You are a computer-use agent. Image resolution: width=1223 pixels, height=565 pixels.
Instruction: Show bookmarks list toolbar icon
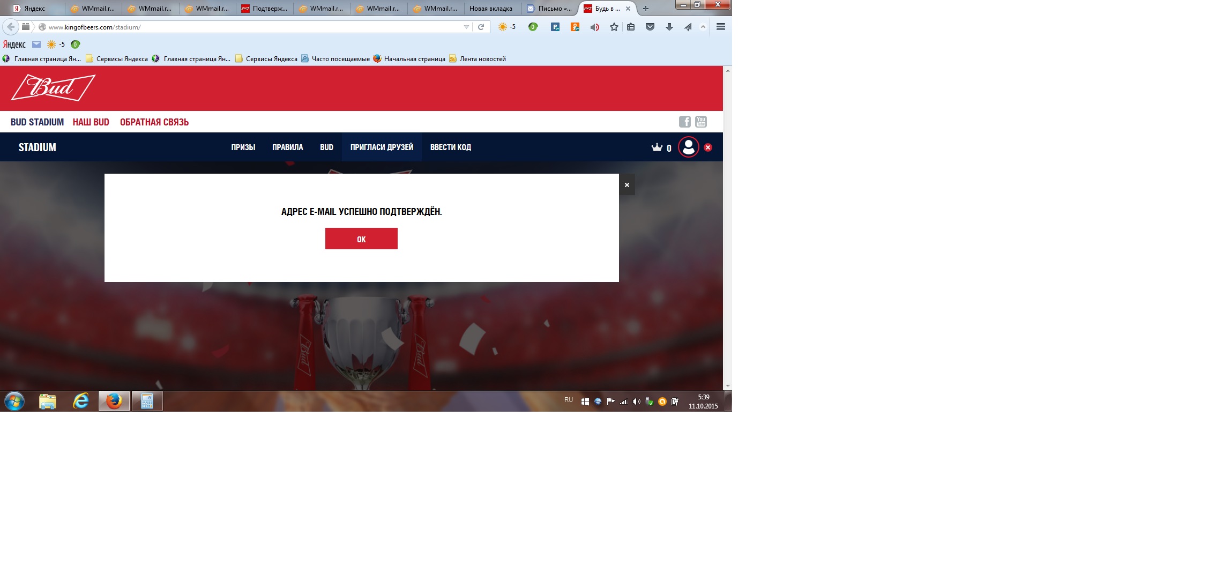631,27
